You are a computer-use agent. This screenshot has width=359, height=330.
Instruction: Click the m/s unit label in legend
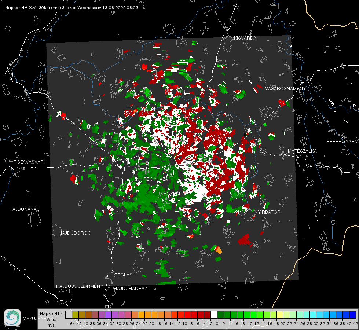click(51, 325)
